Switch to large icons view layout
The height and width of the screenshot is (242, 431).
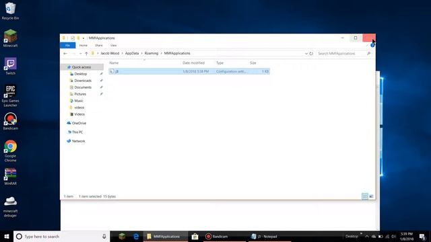tap(371, 196)
